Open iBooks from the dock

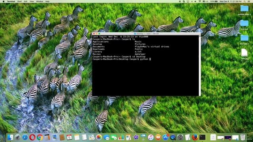(158, 137)
